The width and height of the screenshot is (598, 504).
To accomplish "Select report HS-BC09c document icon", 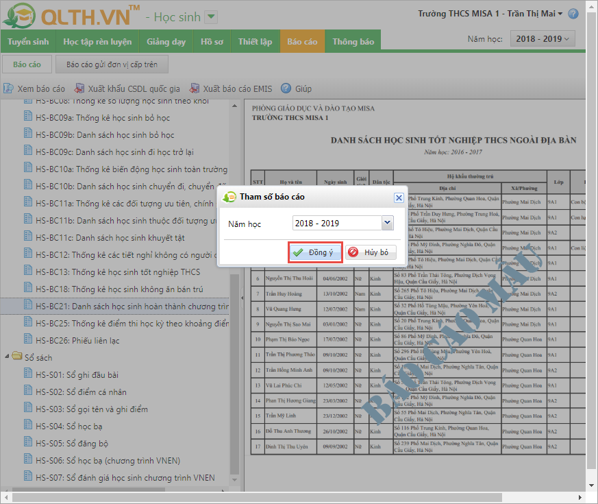I will [28, 150].
